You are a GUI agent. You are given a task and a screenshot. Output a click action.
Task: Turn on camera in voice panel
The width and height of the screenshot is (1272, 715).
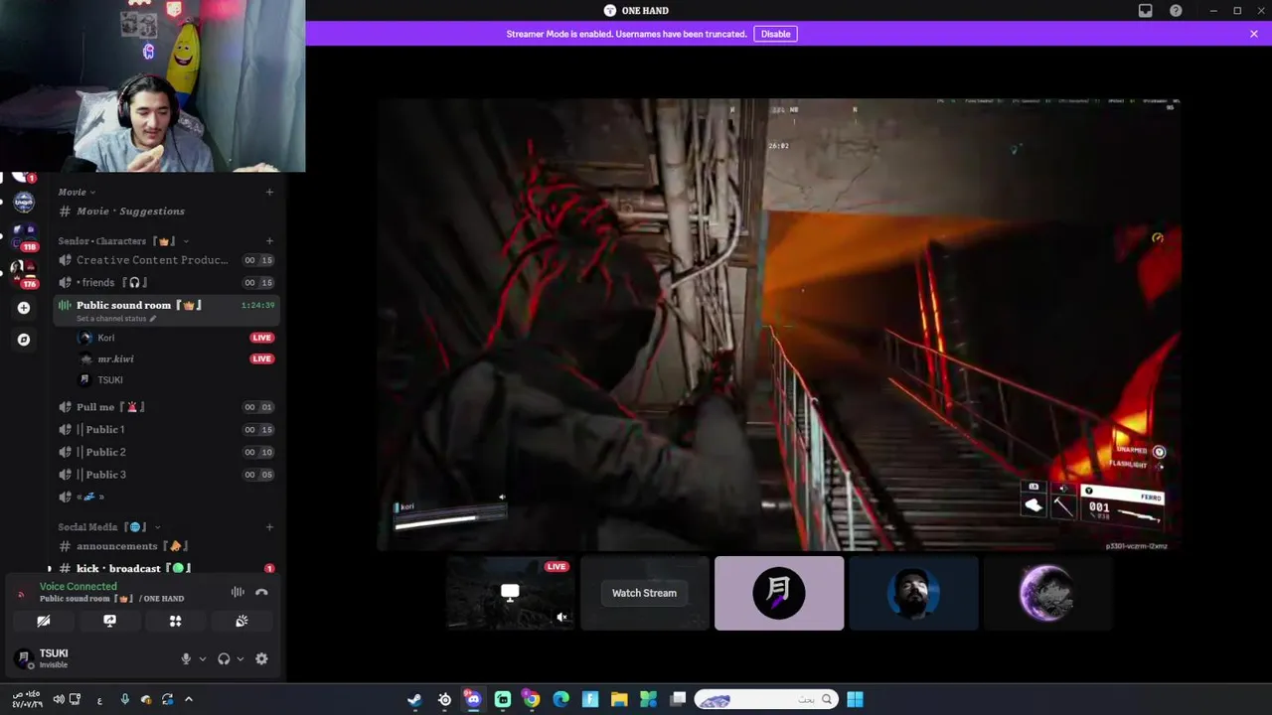tap(44, 621)
